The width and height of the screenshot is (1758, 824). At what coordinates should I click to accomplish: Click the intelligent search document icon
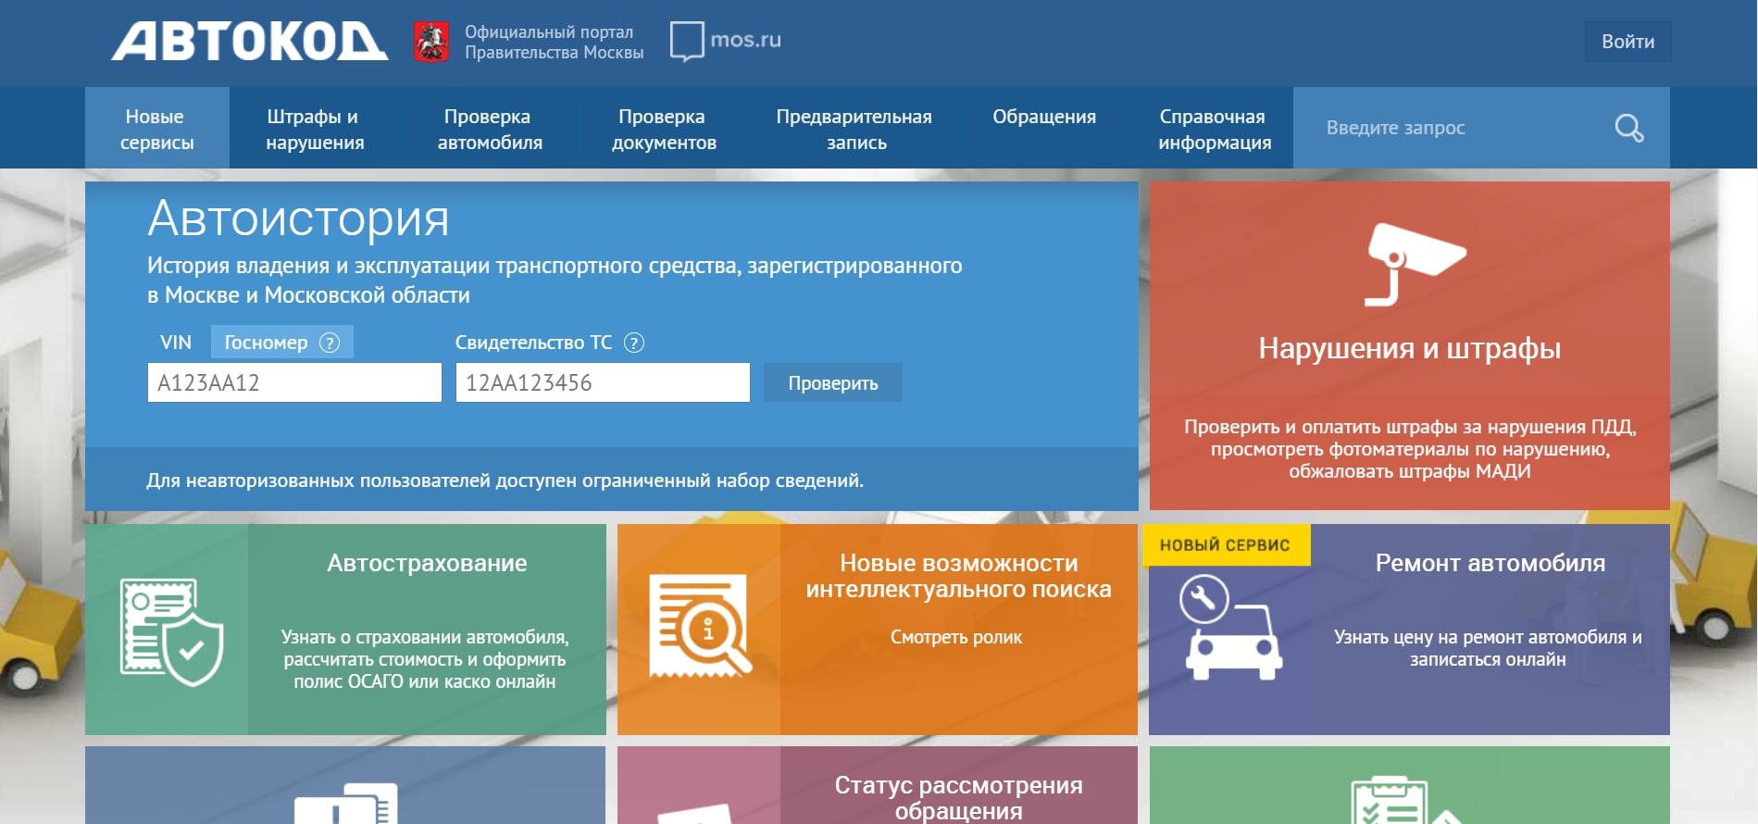700,627
